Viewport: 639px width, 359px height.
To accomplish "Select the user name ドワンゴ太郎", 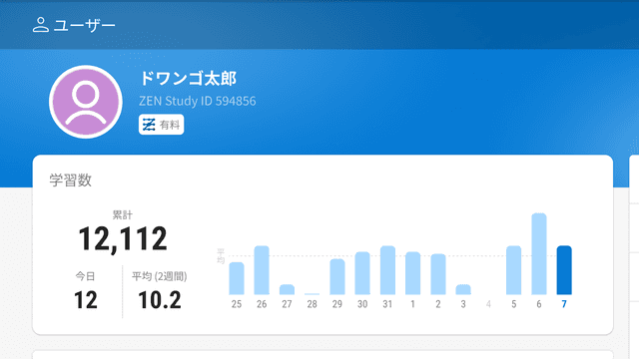I will point(188,78).
